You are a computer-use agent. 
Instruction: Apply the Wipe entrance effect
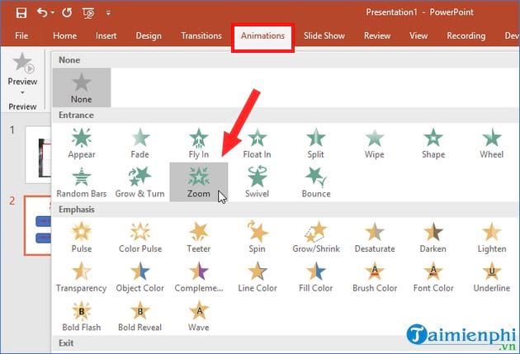pyautogui.click(x=375, y=143)
